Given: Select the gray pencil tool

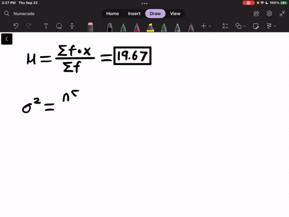Looking at the screenshot, I should coord(191,27).
